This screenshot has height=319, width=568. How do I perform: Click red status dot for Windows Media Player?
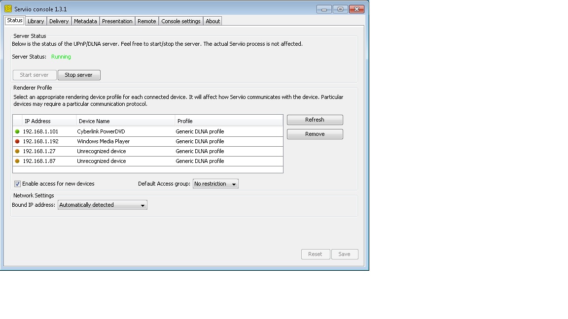17,141
